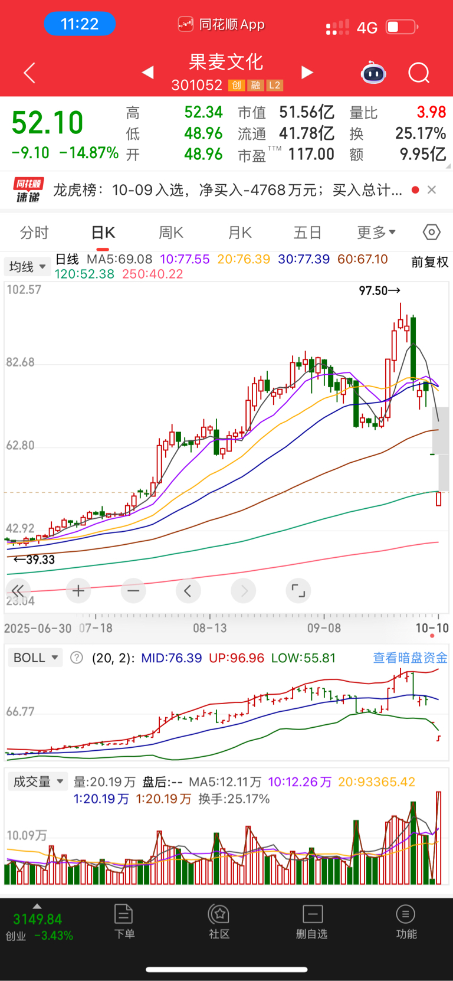
Task: Tap the current price 52.10
Action: point(48,123)
